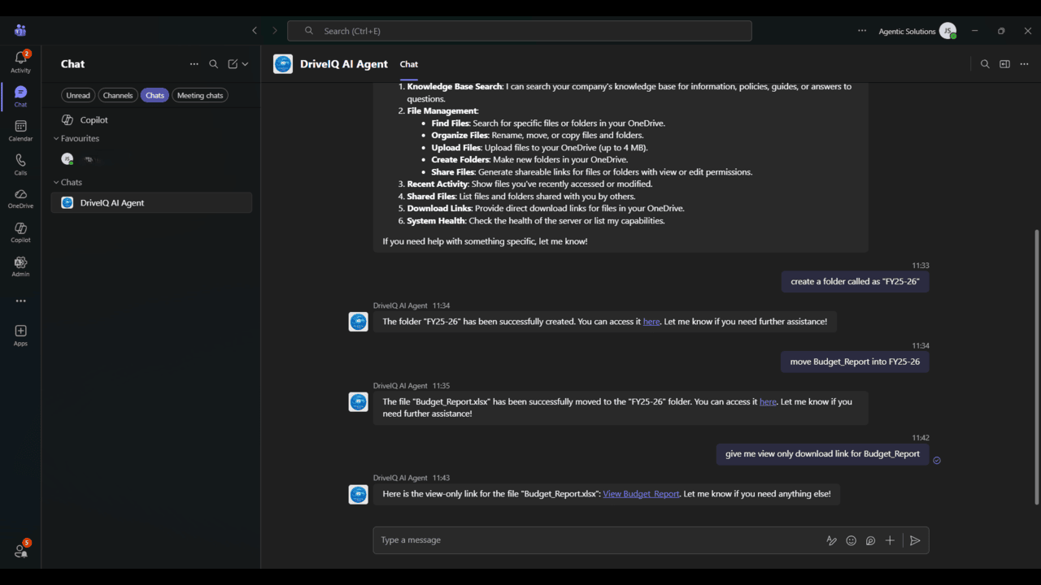
Task: Filter chats by Unread
Action: [78, 95]
